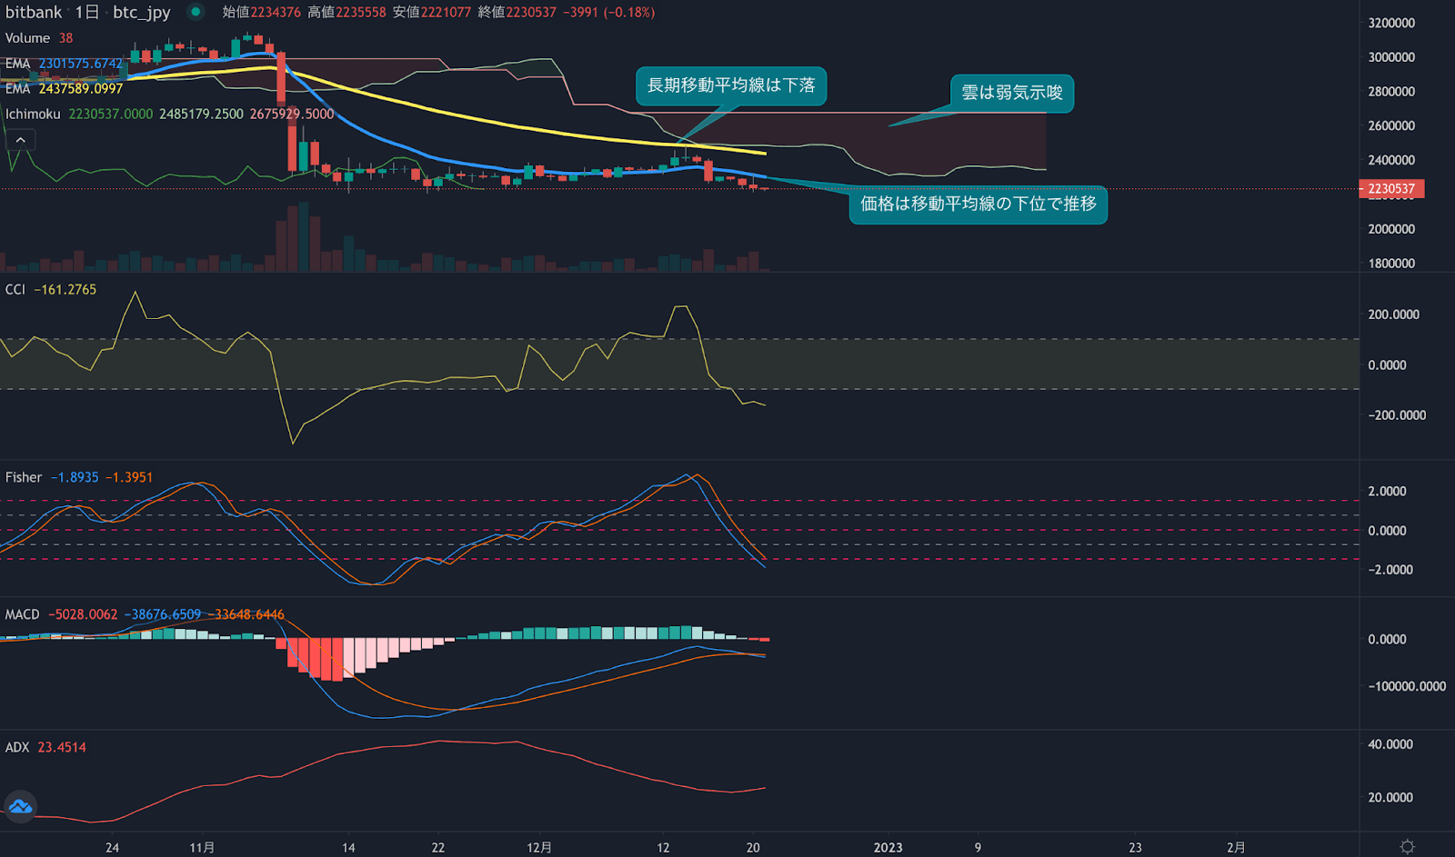Click the yellow EMA indicator label
Viewport: 1455px width, 857px height.
[18, 89]
